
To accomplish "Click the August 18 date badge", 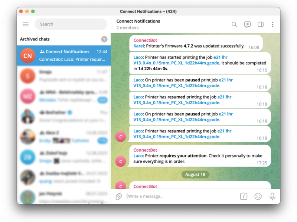I will [196, 174].
